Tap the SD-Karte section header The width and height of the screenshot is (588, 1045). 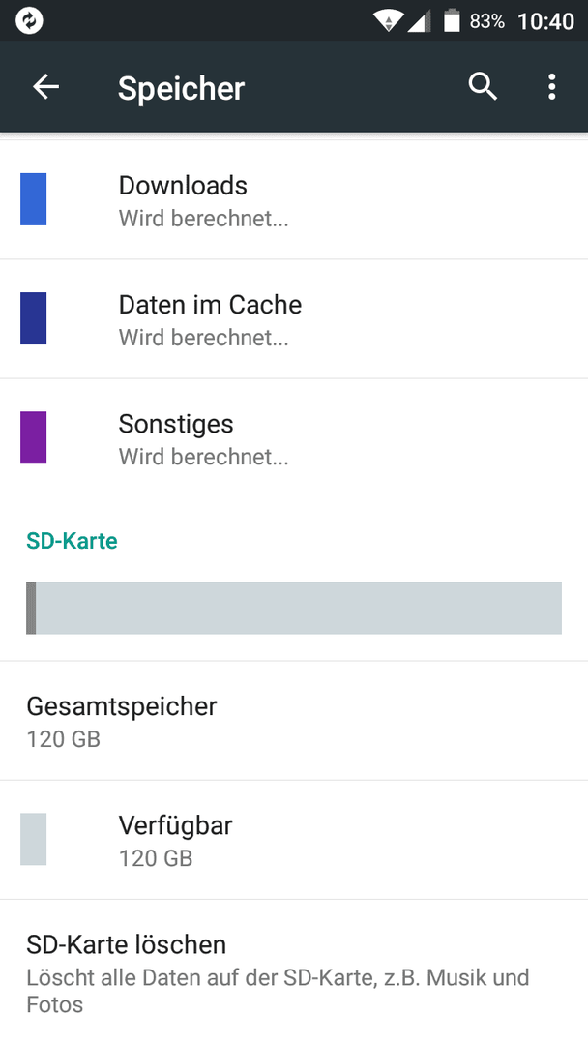pos(72,541)
